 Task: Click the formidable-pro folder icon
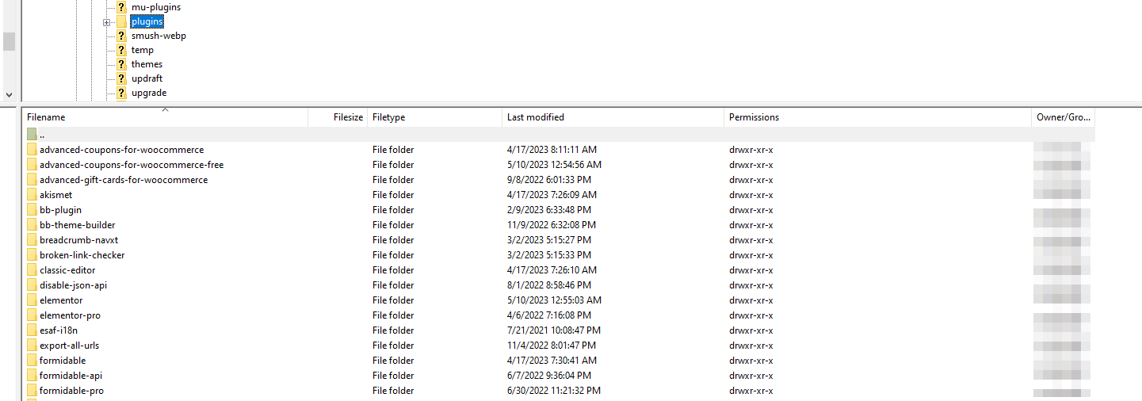(32, 391)
